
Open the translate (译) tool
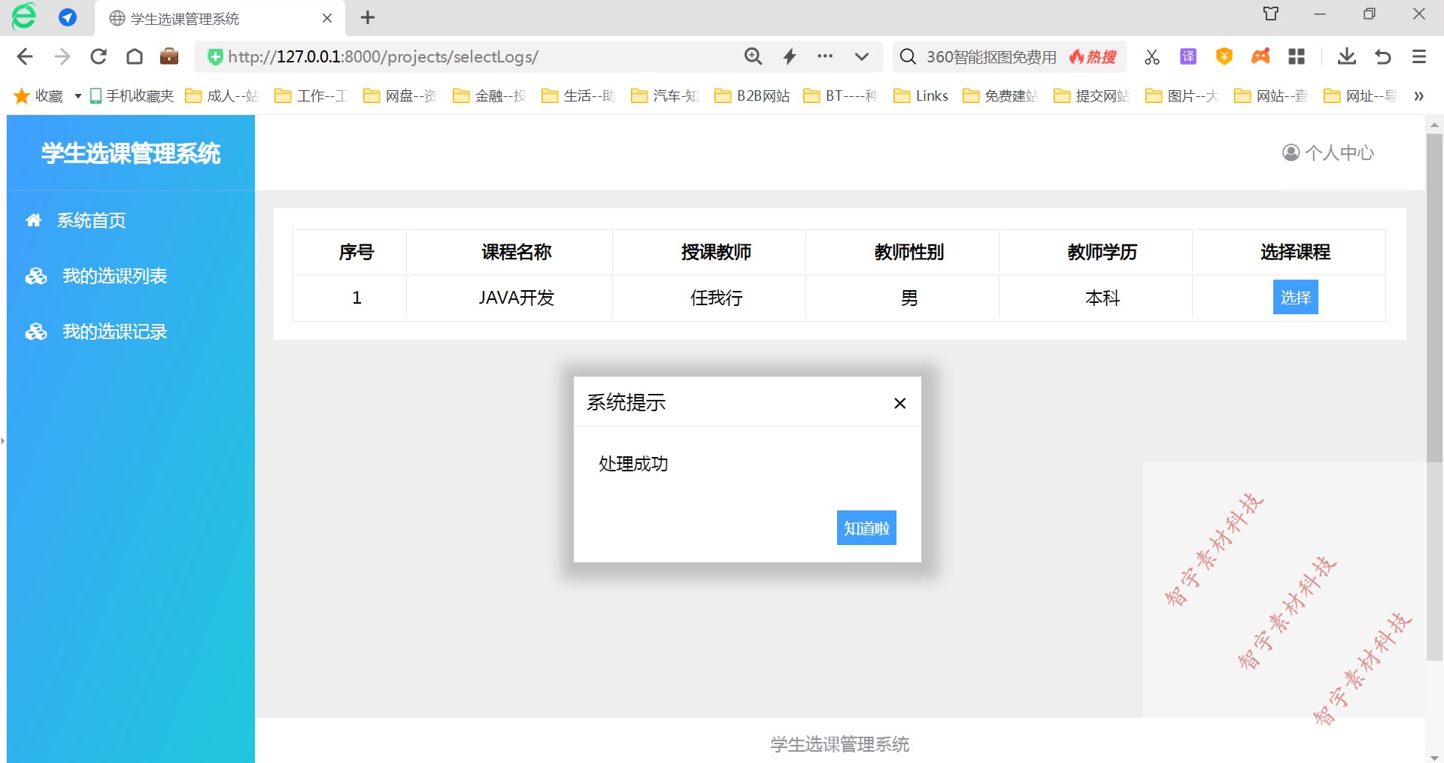(x=1188, y=56)
